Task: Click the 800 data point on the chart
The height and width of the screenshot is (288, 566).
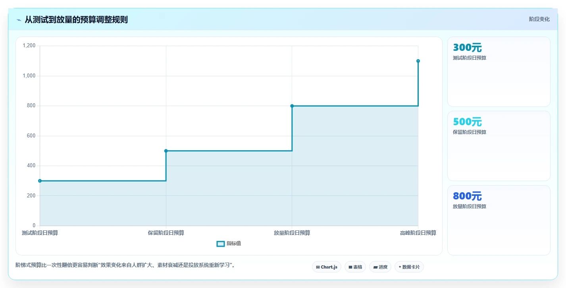Action: click(292, 106)
